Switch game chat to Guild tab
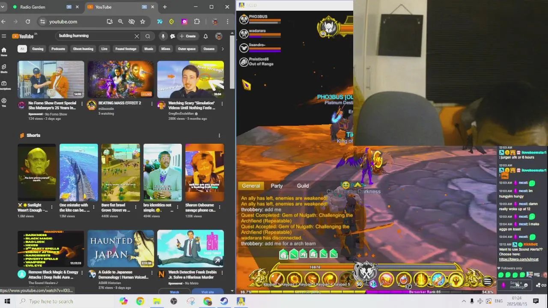Viewport: 548px width, 308px height. pyautogui.click(x=303, y=186)
